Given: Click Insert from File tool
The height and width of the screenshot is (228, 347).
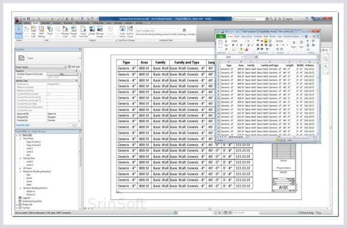Looking at the screenshot, I should 83,32.
